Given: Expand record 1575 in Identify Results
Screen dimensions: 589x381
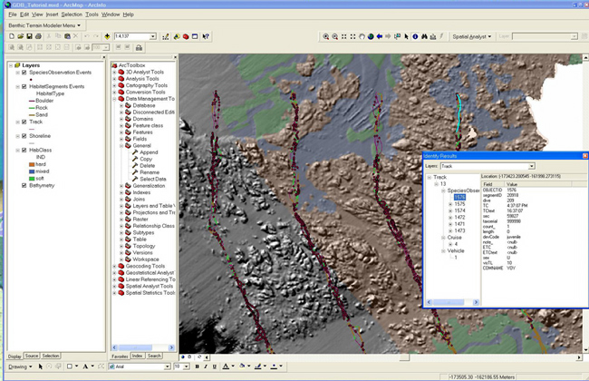Looking at the screenshot, I should [x=450, y=204].
